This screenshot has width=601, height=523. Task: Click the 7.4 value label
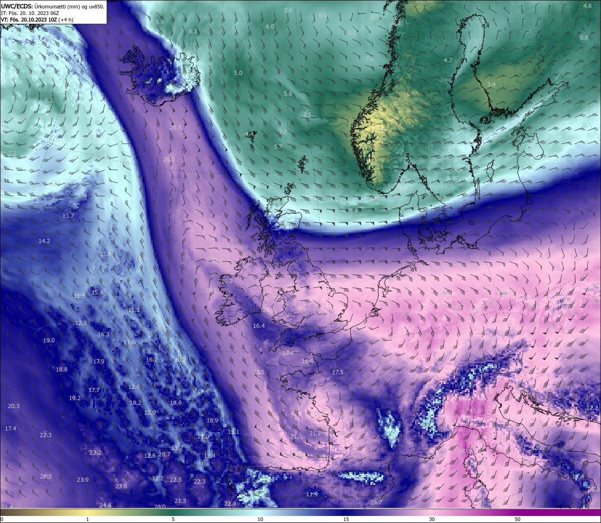click(288, 10)
